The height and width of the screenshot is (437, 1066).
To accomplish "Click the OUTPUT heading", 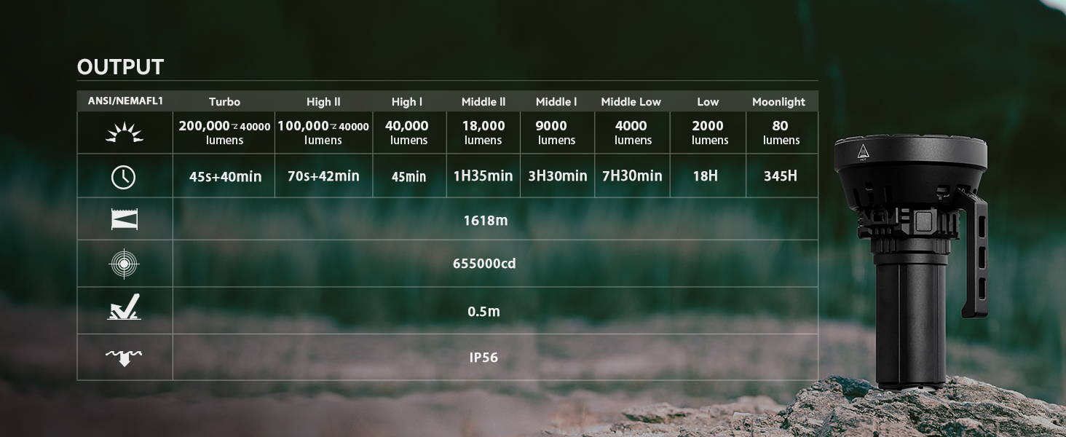I will (120, 67).
